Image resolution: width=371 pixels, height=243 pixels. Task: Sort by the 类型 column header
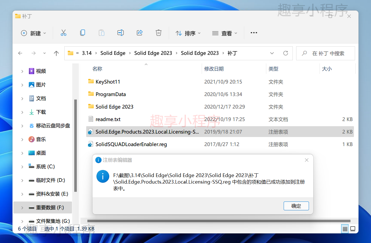[273, 69]
